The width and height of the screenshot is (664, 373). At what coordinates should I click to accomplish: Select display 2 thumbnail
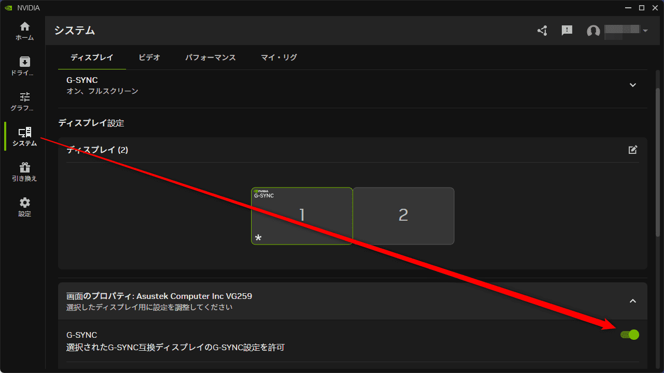[404, 216]
